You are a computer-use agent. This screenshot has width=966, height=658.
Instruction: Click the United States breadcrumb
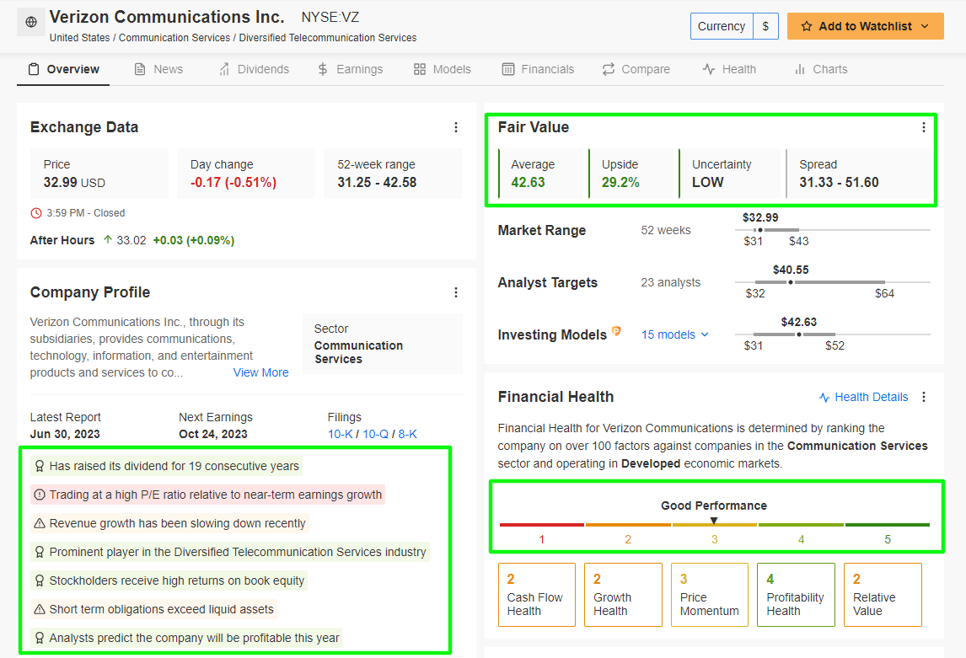79,38
